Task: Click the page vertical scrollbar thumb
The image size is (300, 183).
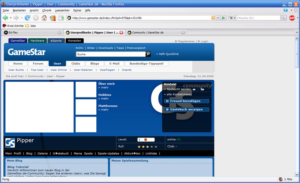Action: coord(297,53)
